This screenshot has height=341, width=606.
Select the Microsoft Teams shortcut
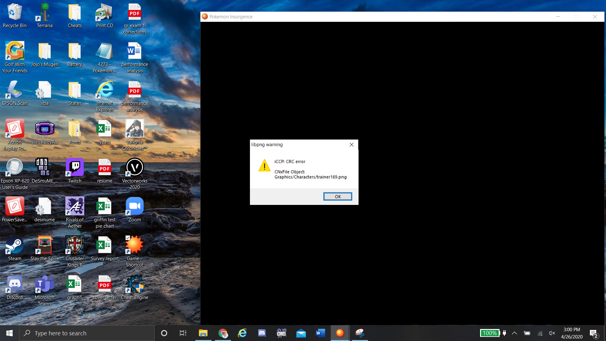pos(45,290)
